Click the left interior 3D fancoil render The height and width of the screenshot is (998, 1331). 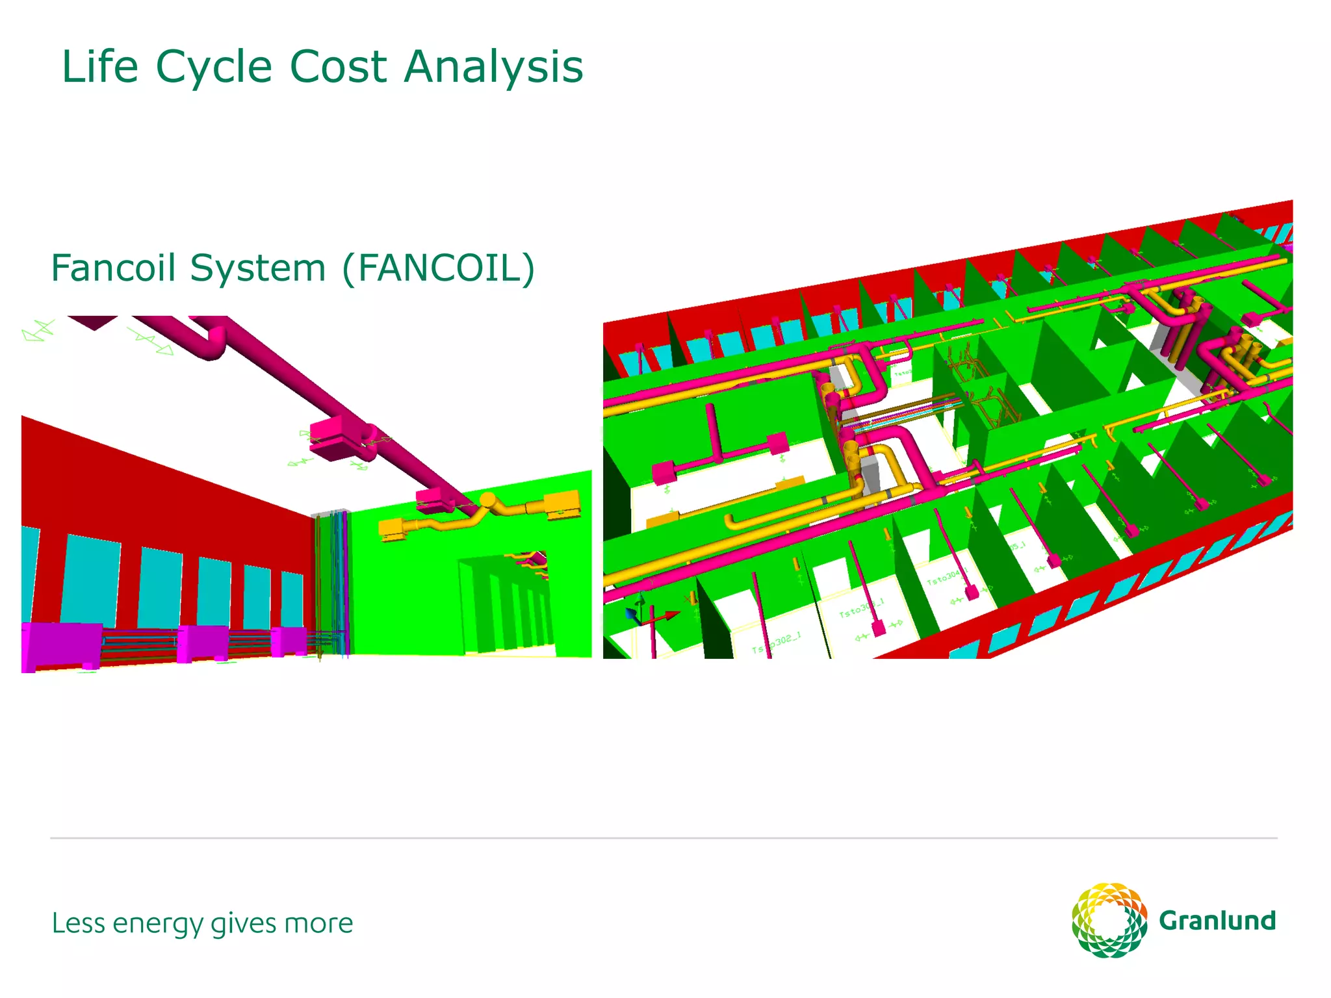[x=307, y=494]
